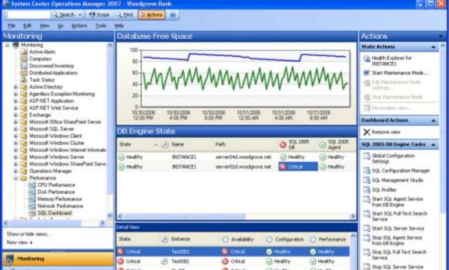Click Start SQL Server Service icon
The height and width of the screenshot is (270, 449).
[x=367, y=228]
